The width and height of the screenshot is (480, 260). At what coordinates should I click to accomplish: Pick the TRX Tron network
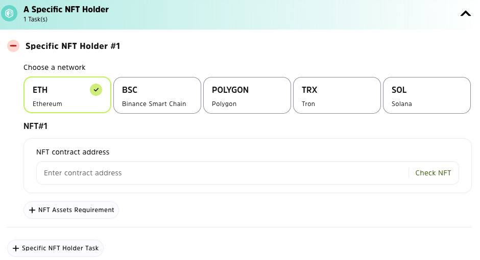click(x=337, y=95)
